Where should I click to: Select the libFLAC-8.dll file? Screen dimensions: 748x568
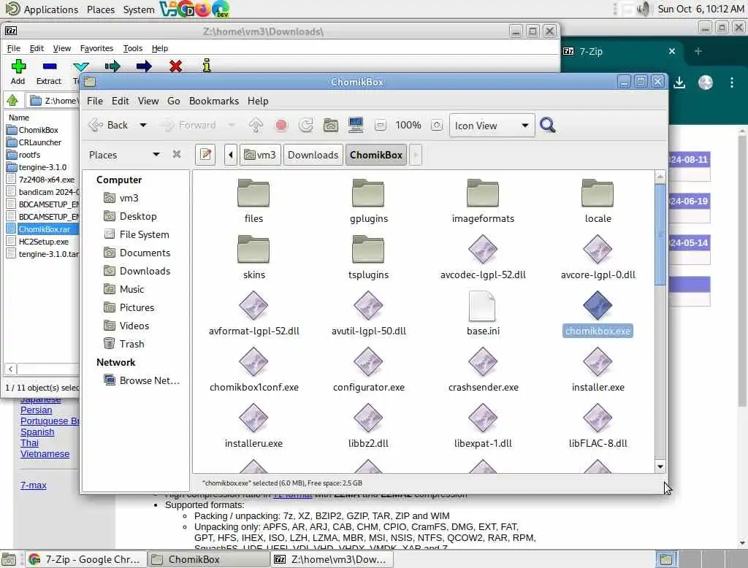598,426
